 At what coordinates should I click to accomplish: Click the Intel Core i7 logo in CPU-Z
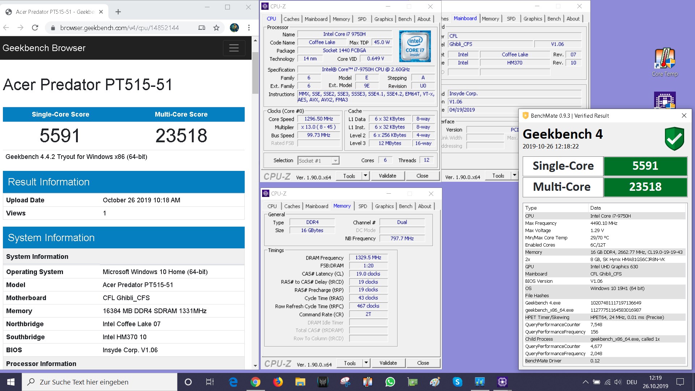pos(415,46)
